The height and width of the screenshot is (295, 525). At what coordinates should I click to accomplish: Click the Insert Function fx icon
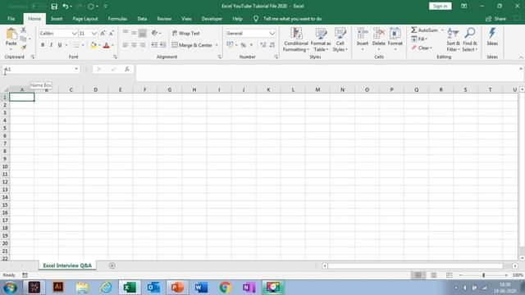[127, 69]
